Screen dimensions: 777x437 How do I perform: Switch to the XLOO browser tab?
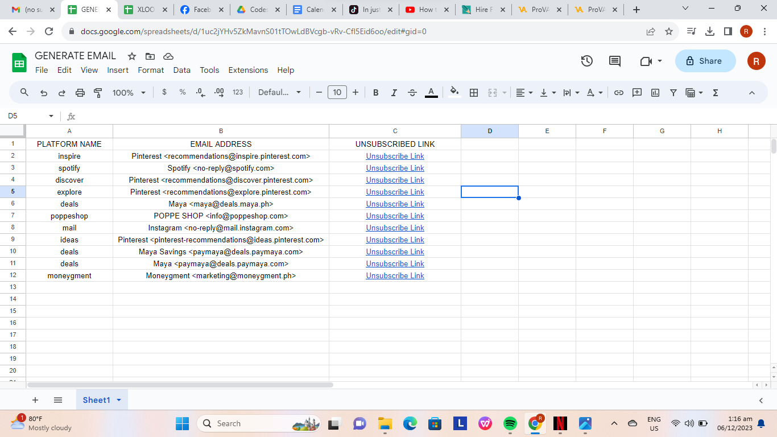(147, 10)
